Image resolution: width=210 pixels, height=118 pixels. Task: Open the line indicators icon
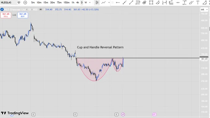tap(103, 2)
